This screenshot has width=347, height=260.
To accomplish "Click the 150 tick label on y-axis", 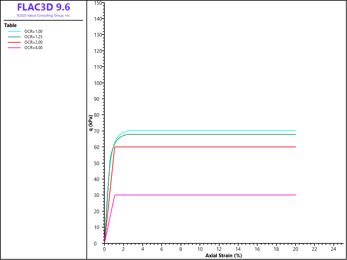I will tap(98, 3).
